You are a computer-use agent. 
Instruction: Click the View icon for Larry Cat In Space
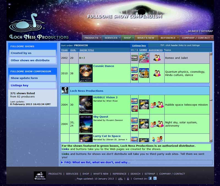coord(134,139)
